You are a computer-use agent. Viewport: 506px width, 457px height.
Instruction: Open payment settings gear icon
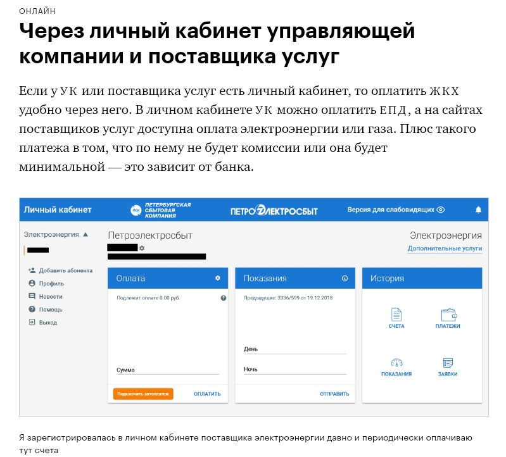[217, 278]
